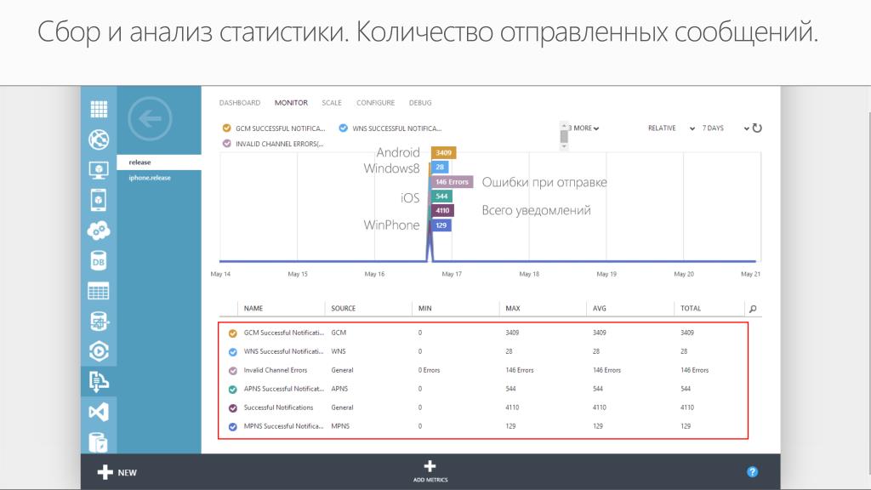Screen dimensions: 871x490
Task: Click the 146 Errors total cell
Action: click(694, 370)
